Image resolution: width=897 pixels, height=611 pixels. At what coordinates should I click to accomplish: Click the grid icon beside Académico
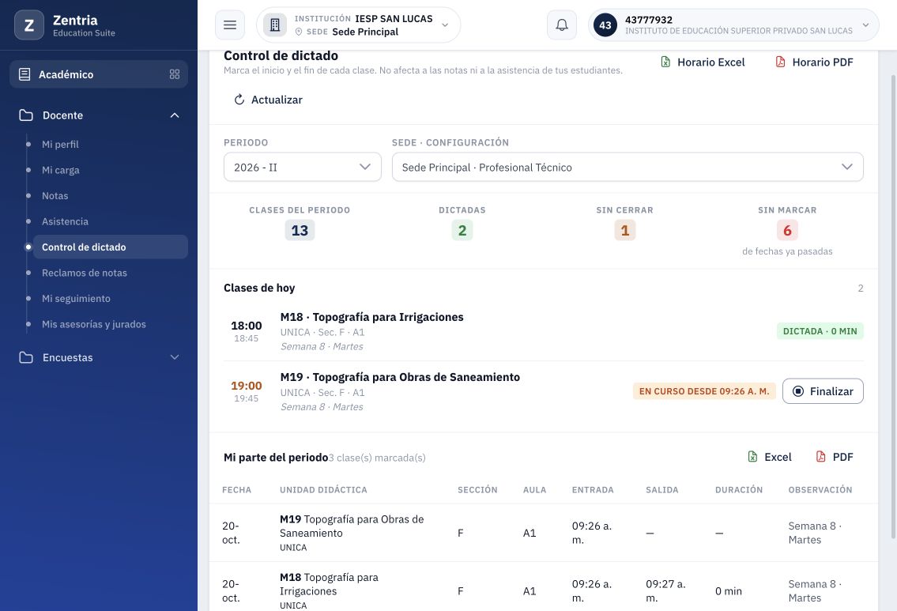(x=175, y=74)
